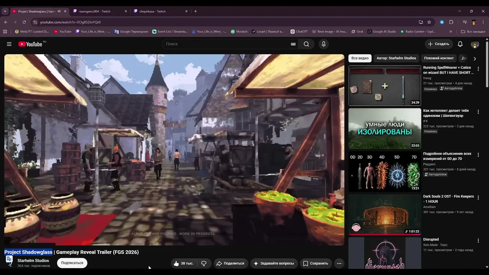This screenshot has height=275, width=489.
Task: Open the Moobot bookmark
Action: [x=239, y=32]
